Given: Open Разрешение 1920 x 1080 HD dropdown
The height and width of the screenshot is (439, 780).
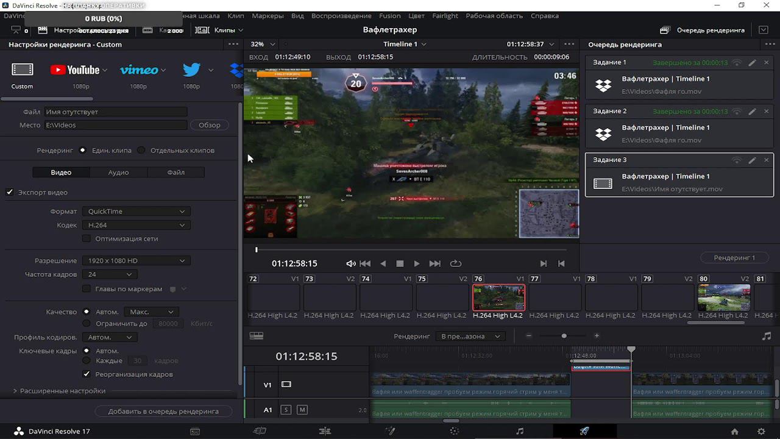Looking at the screenshot, I should coord(136,260).
